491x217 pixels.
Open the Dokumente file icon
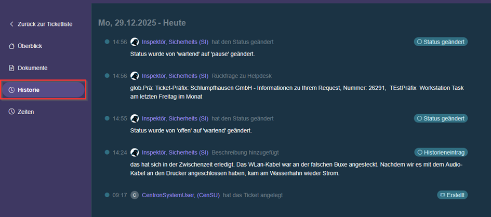pos(11,68)
